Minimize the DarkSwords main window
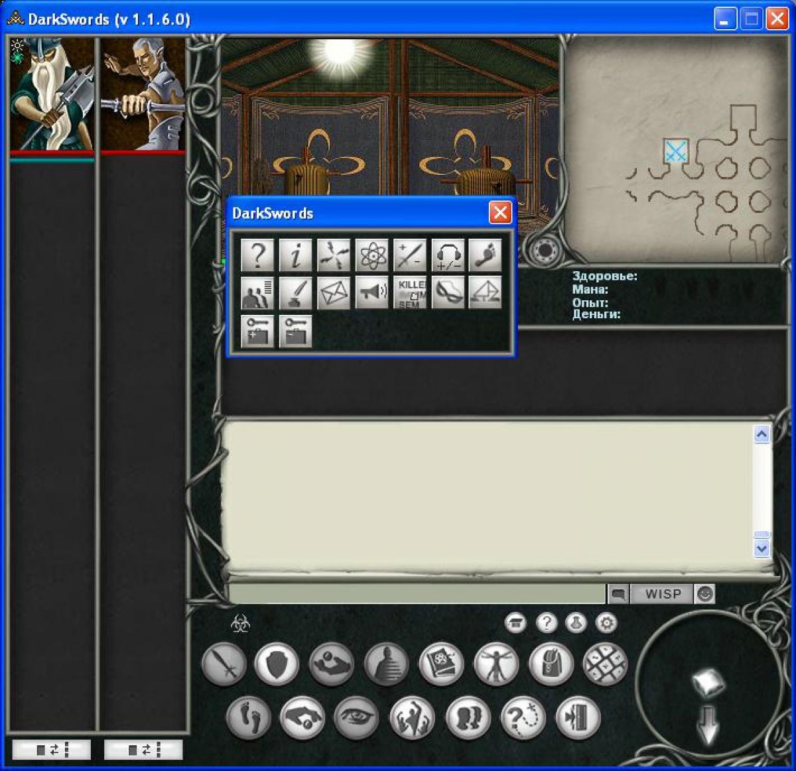796x771 pixels. [x=725, y=19]
